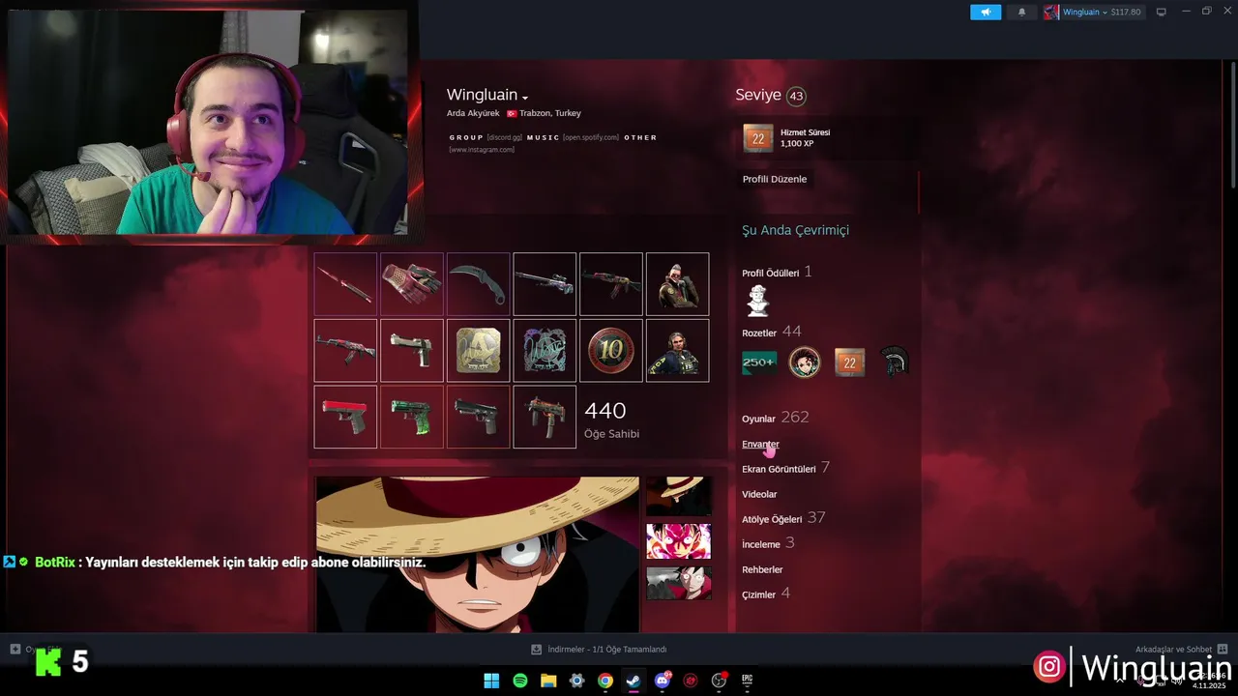Select the Desert Eagle pistol item
Screen dimensions: 1238x696
pyautogui.click(x=412, y=350)
